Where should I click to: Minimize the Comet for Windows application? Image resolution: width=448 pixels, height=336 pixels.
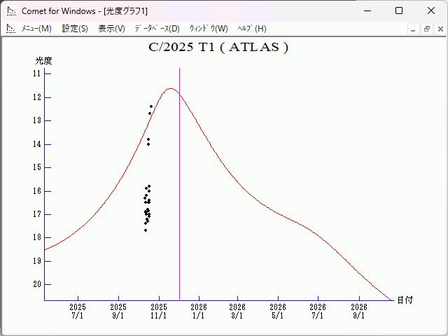tap(366, 10)
